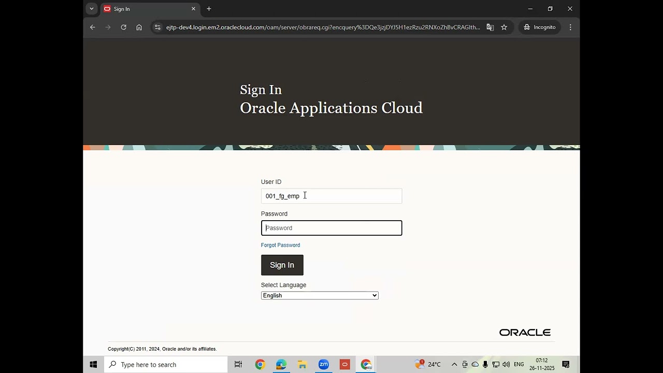663x373 pixels.
Task: Click the copyright Oracle affiliates text
Action: coord(162,349)
